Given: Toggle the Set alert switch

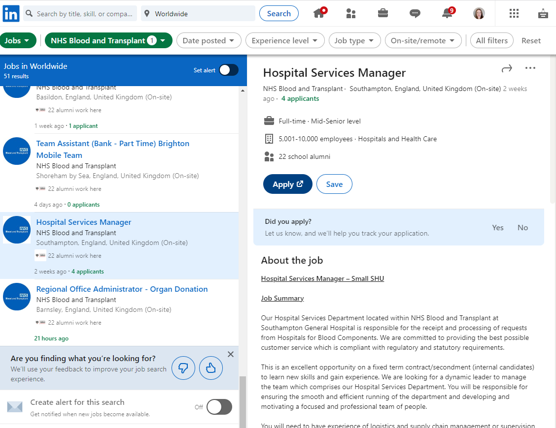Looking at the screenshot, I should (228, 70).
